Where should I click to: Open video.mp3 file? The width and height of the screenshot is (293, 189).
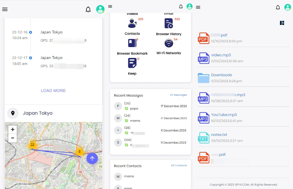tap(244, 58)
